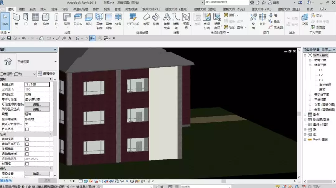The image size is (336, 188).
Task: Click the Save icon in quick access toolbar
Action: [9, 38]
